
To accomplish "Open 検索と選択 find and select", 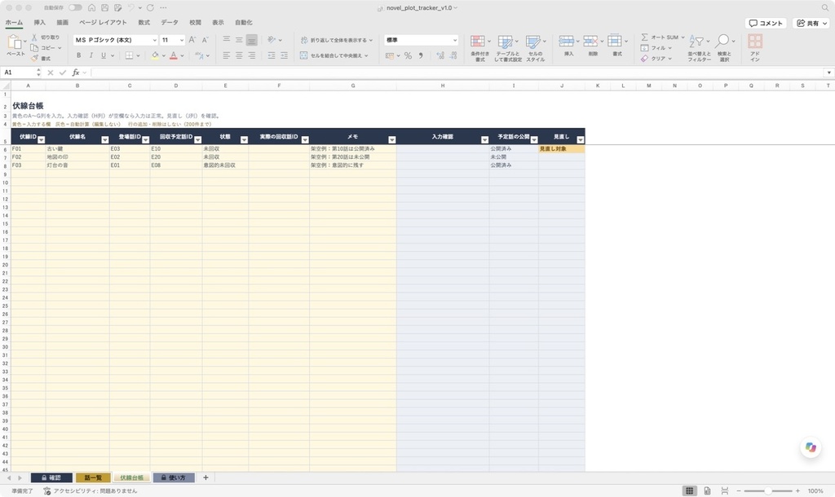I will (x=724, y=48).
